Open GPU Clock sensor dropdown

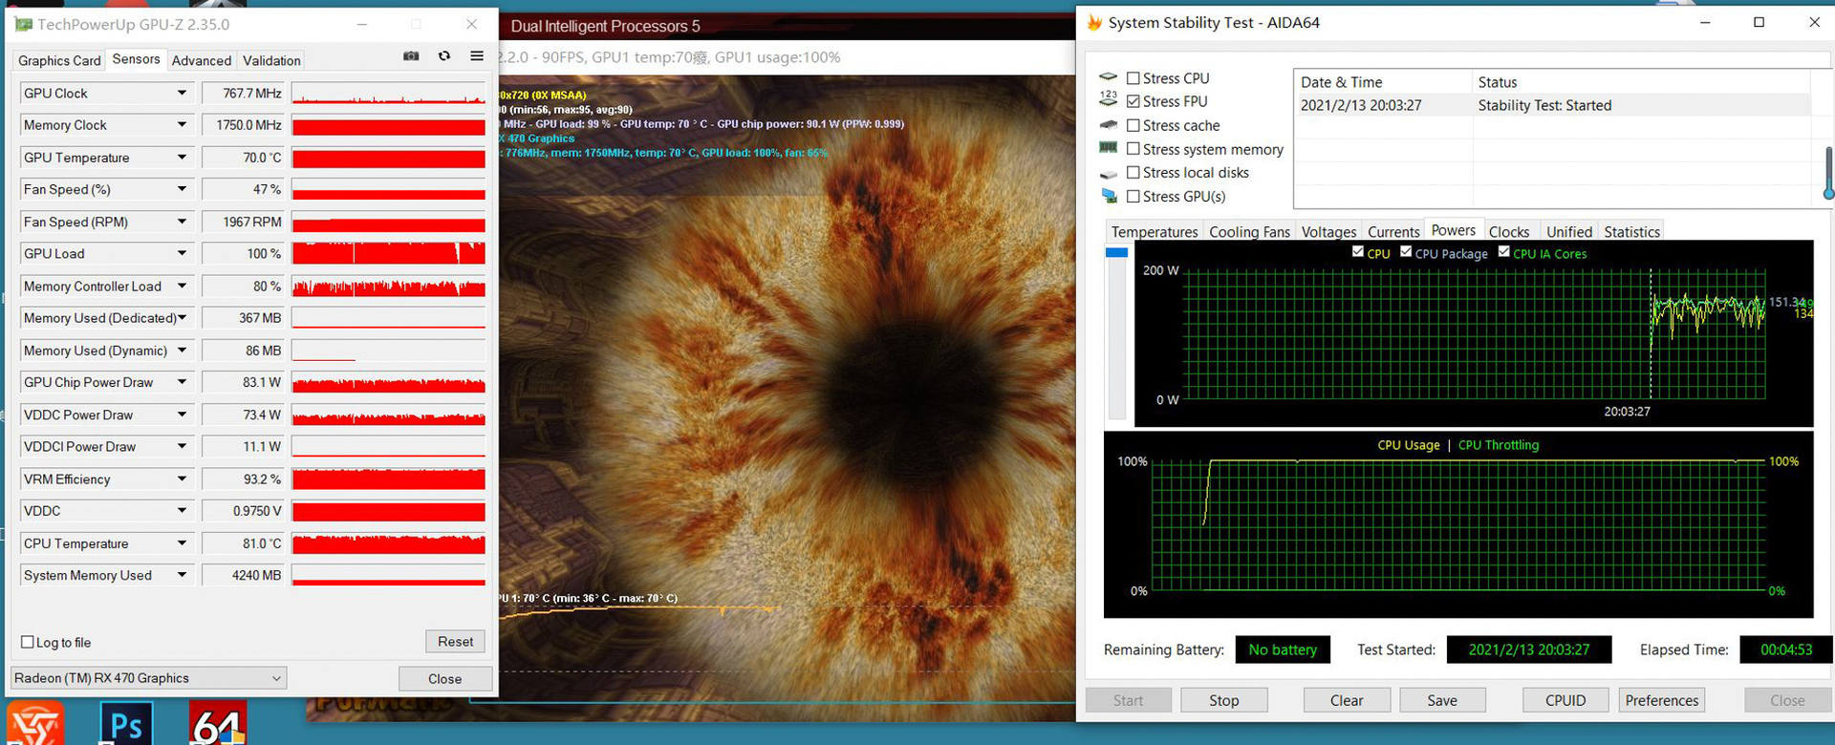(x=182, y=93)
